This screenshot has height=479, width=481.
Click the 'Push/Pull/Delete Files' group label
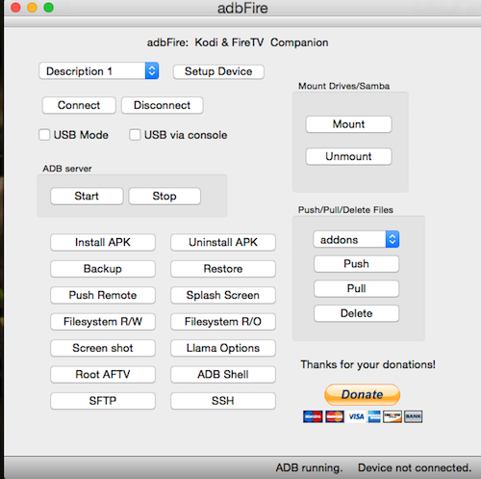[x=345, y=210]
